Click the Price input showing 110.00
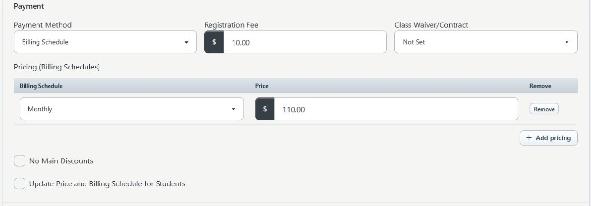The width and height of the screenshot is (591, 206). (396, 109)
